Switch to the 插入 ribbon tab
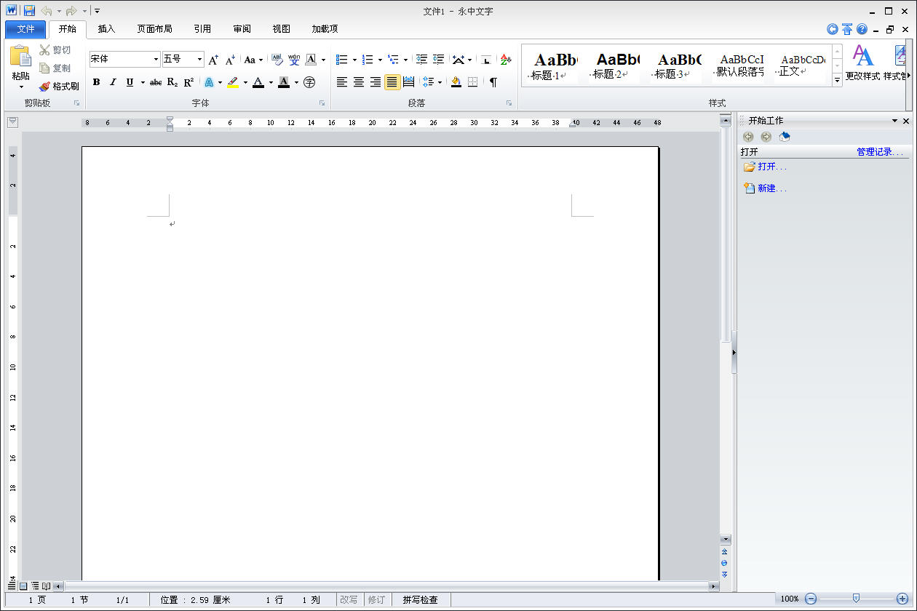 [x=106, y=29]
